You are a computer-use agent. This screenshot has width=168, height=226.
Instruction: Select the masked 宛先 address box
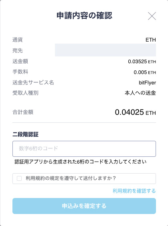105,50
